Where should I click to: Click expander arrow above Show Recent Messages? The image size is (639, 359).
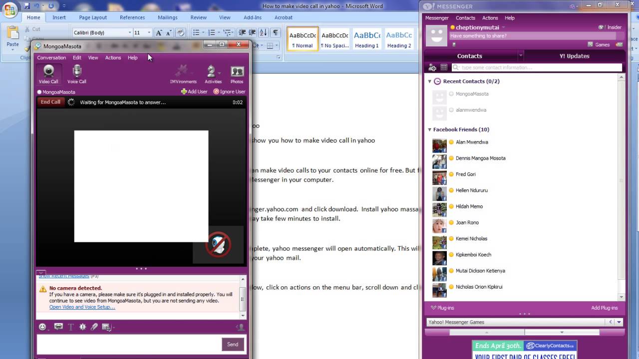point(41,273)
